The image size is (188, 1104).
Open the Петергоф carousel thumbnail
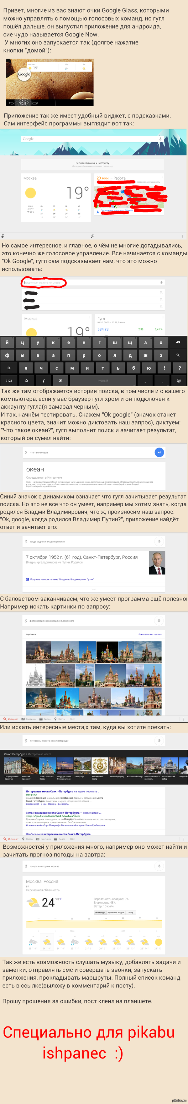click(82, 766)
